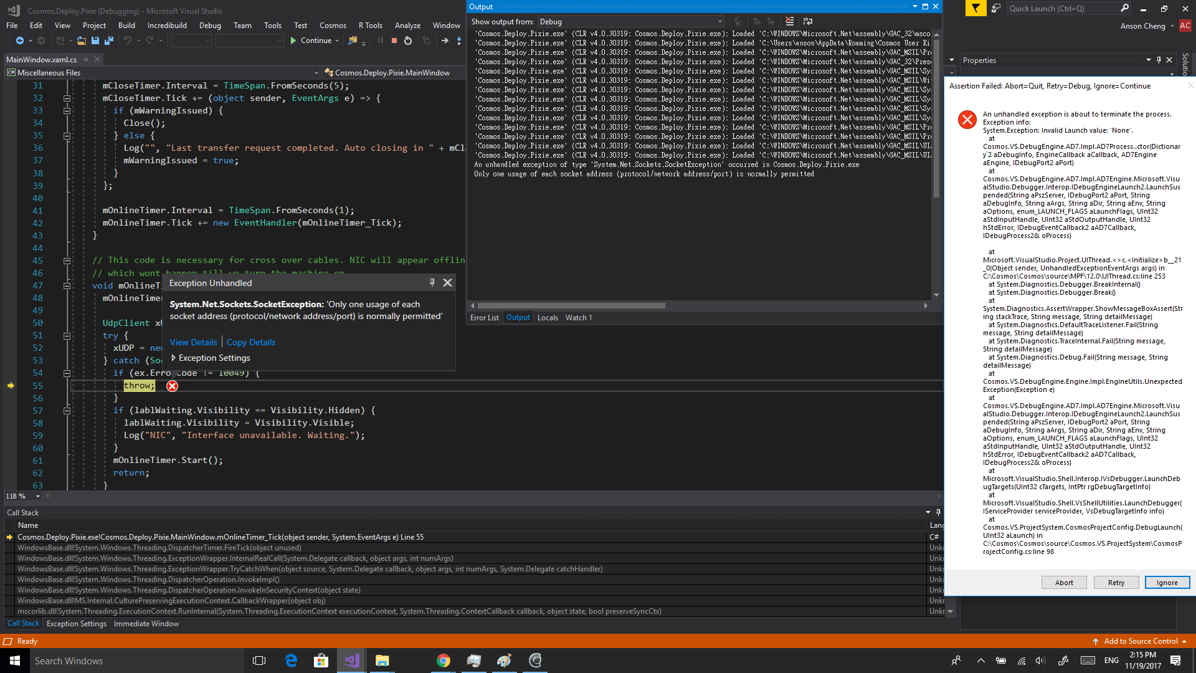
Task: Open the Find in Files toolbar icon
Action: 353,41
